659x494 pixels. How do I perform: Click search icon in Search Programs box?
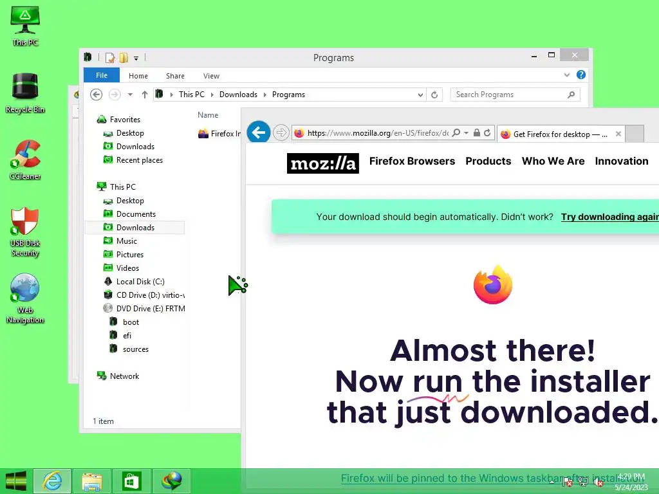(x=571, y=95)
